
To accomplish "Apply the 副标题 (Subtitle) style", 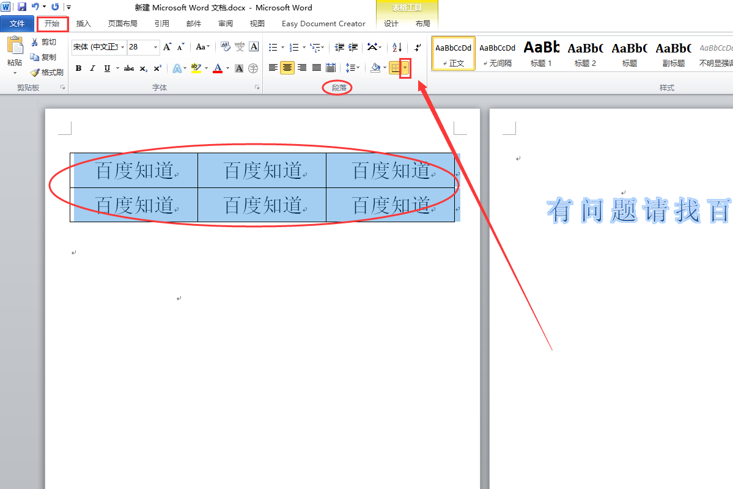I will coord(673,54).
